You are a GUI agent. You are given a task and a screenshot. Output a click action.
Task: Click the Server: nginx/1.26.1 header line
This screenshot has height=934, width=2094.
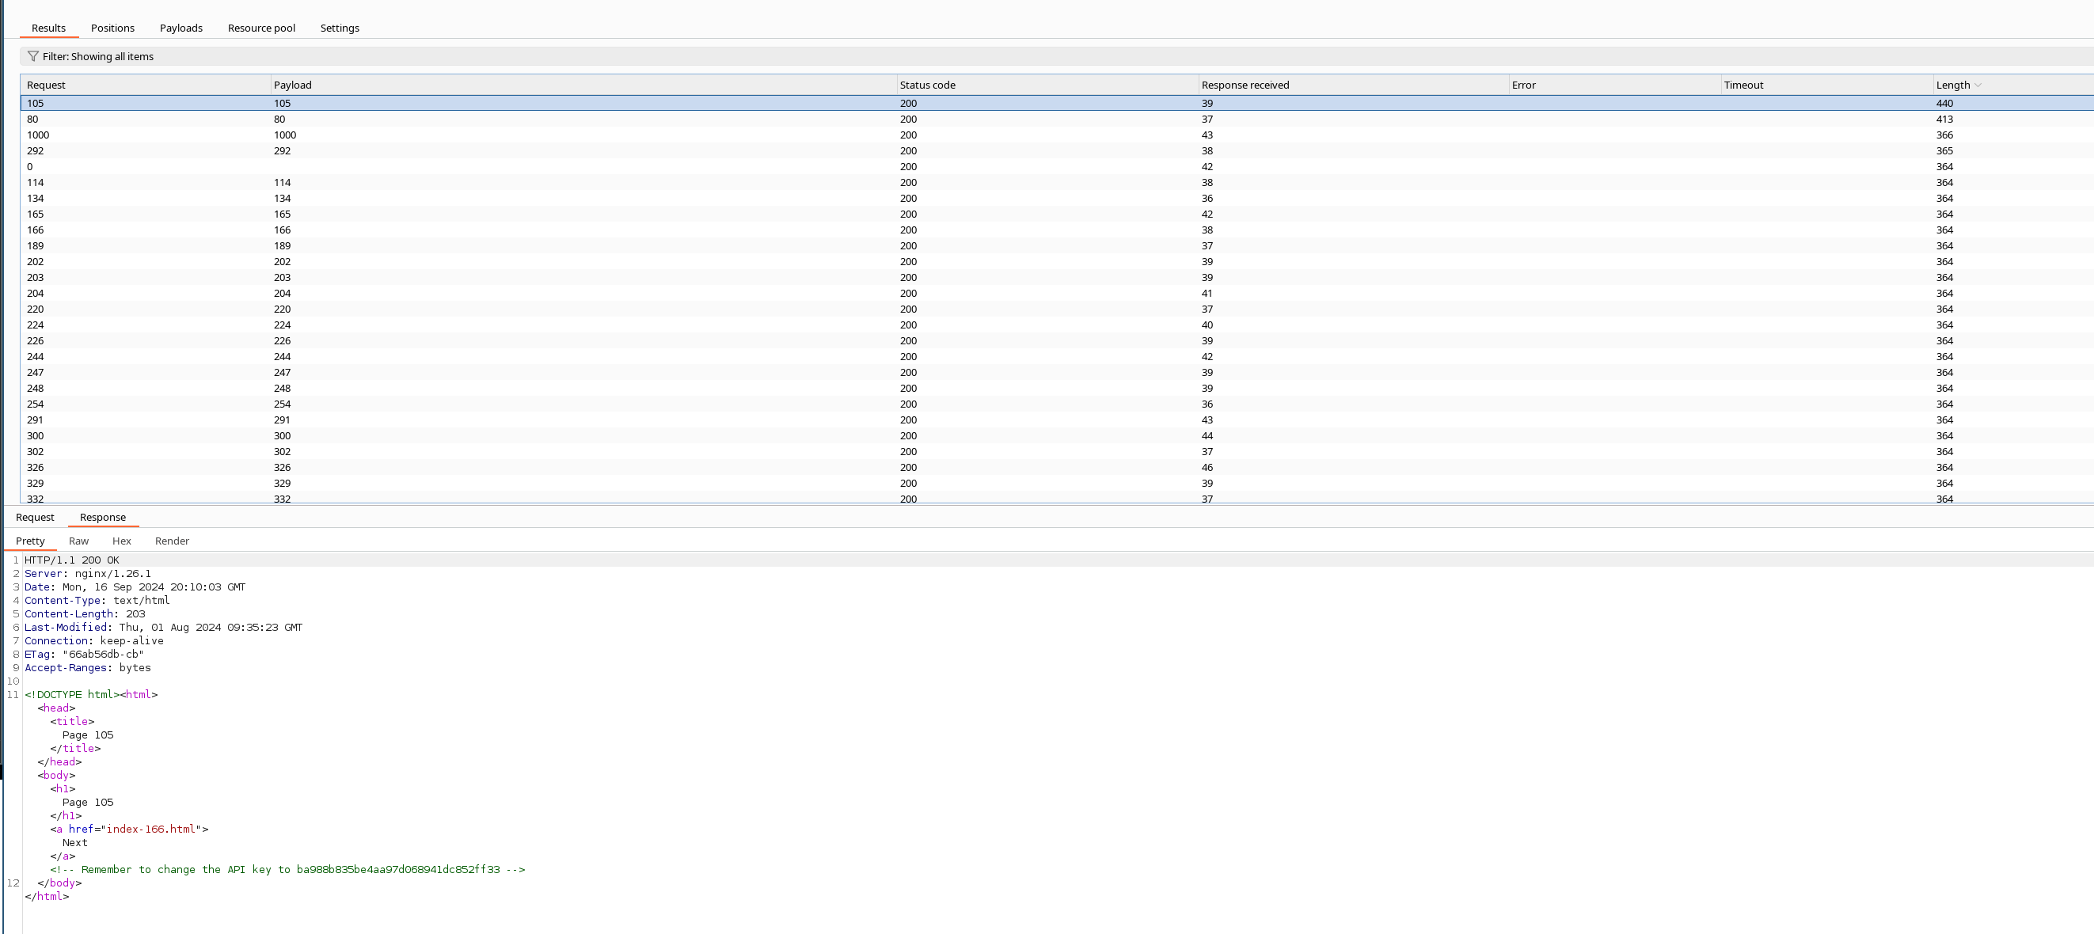coord(88,574)
